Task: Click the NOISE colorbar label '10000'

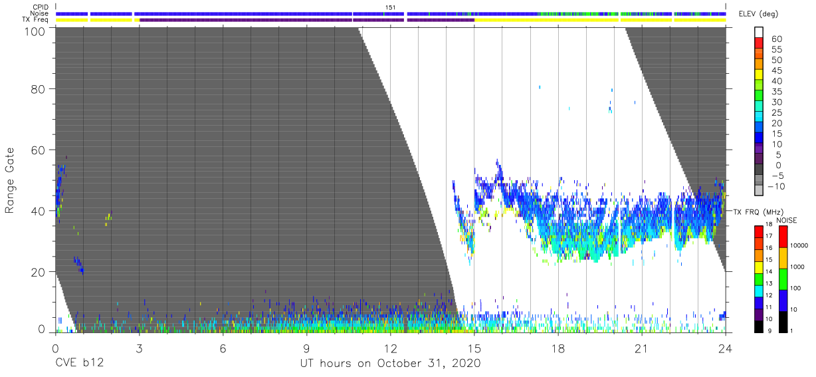Action: point(800,246)
